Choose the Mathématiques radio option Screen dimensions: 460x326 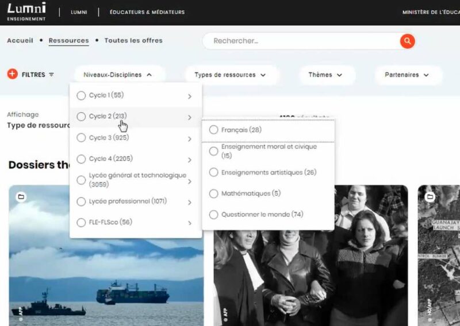(213, 193)
